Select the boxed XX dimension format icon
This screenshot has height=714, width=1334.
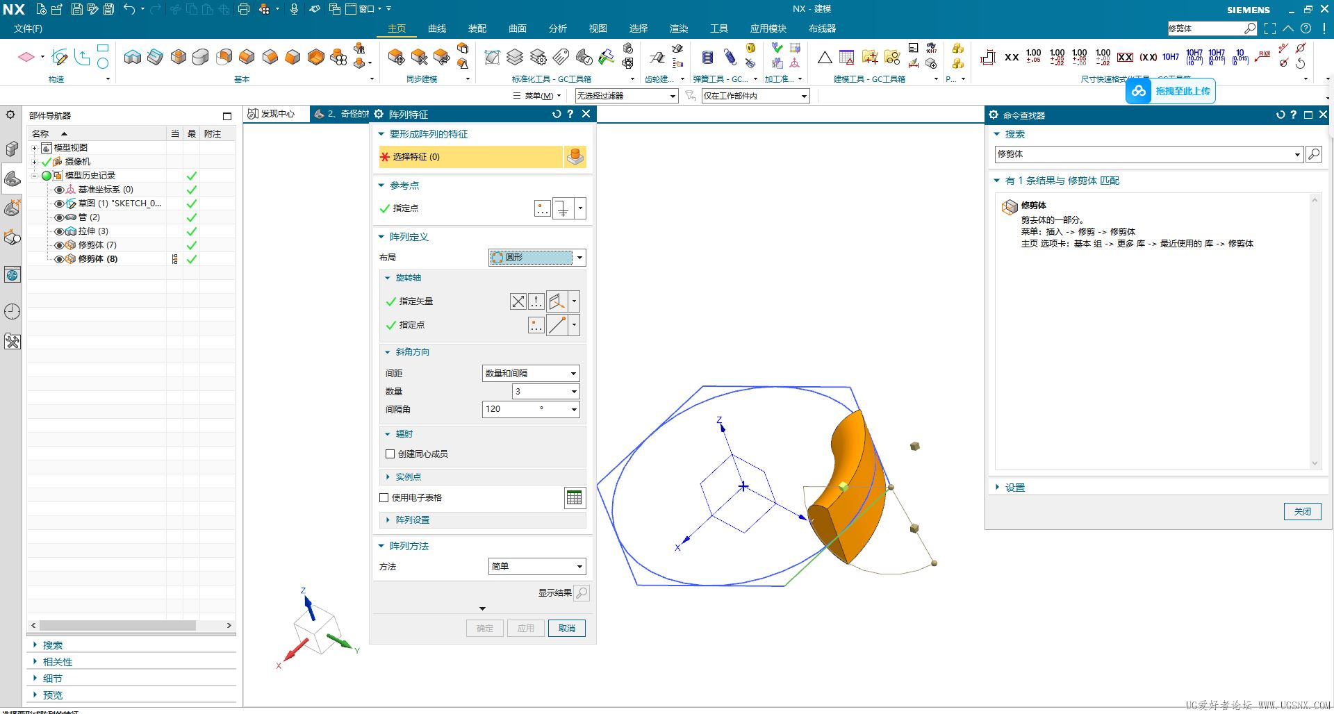(1126, 57)
